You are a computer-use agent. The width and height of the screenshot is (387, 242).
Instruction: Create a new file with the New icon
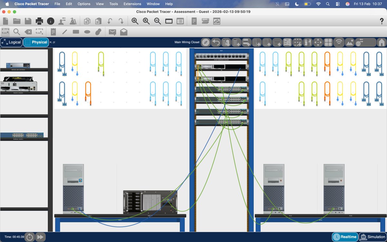[x=5, y=21]
